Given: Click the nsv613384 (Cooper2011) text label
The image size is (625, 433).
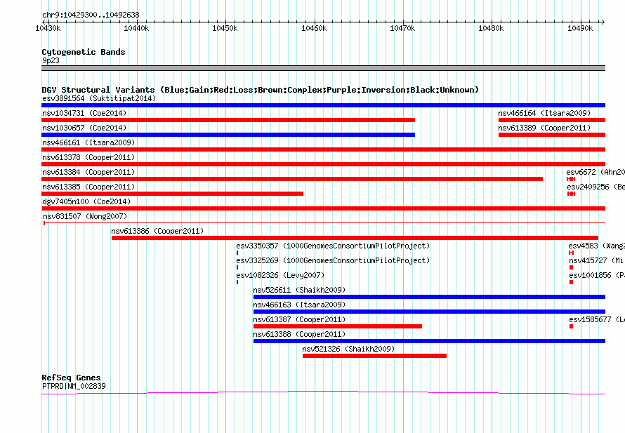Looking at the screenshot, I should click(88, 172).
